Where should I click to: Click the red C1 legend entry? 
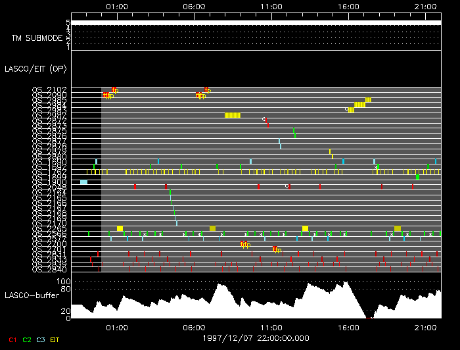[12, 339]
